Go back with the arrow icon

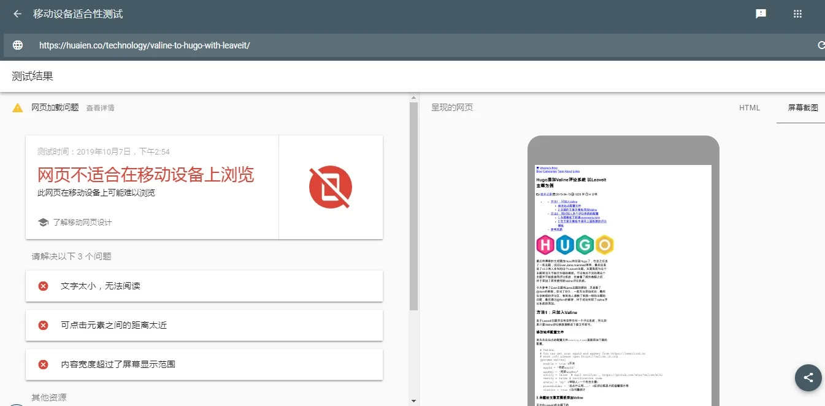(x=17, y=13)
